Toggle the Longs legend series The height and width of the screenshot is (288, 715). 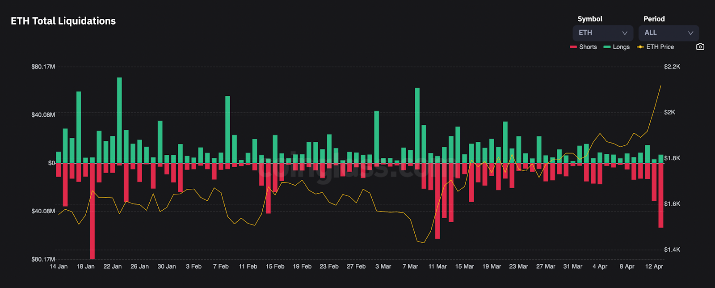click(616, 47)
